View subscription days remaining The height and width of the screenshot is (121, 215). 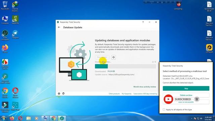click(145, 94)
